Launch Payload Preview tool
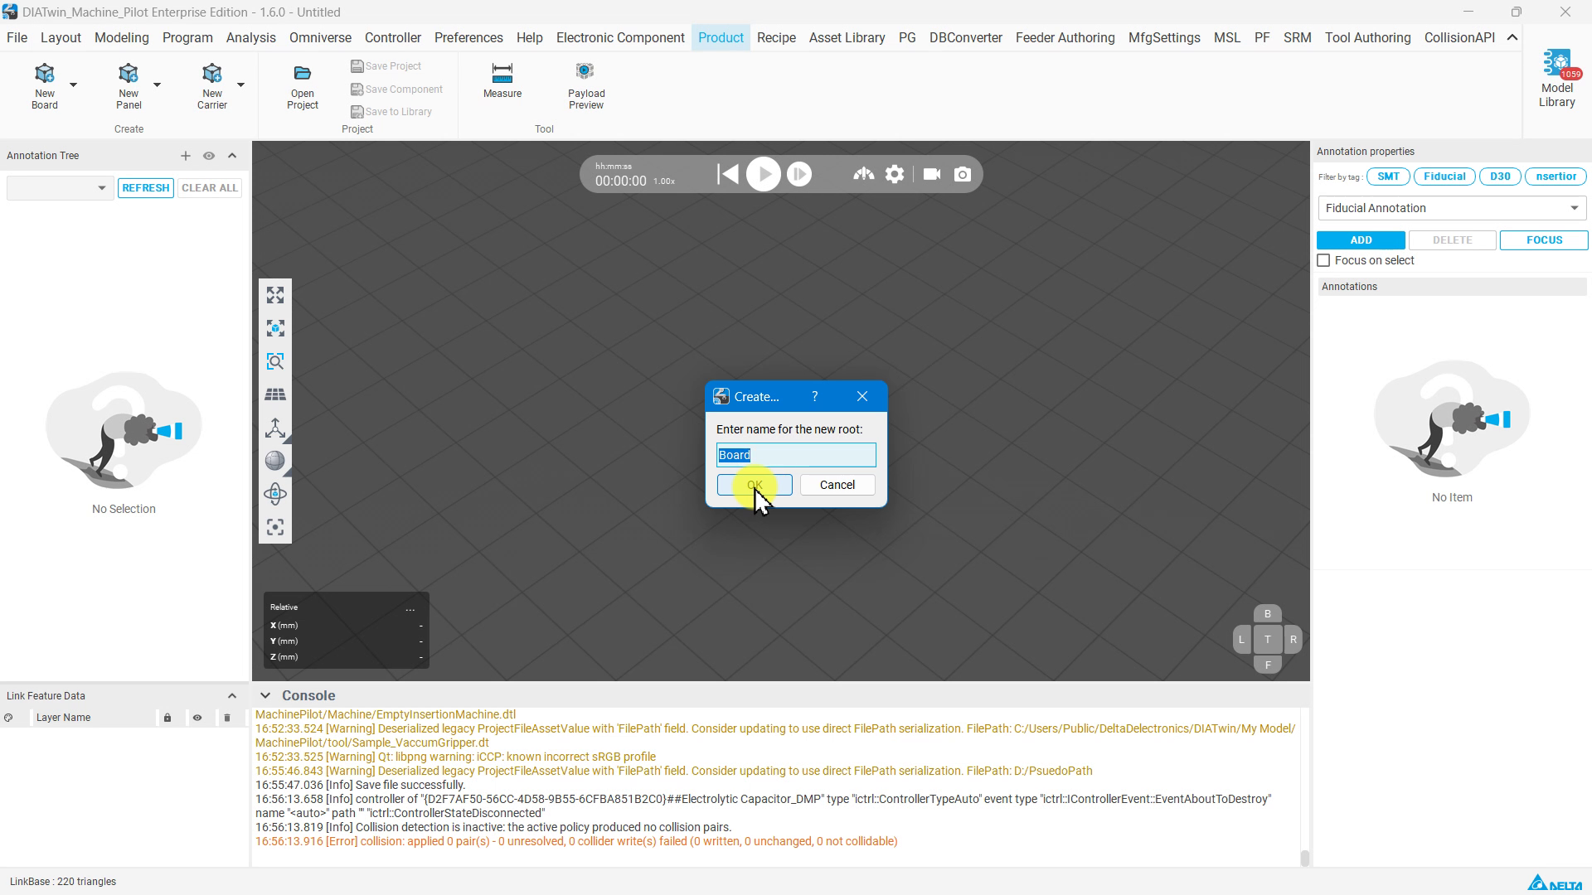Screen dimensions: 1592x895 586,85
